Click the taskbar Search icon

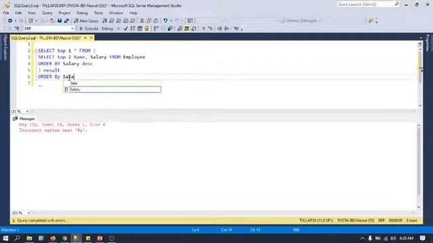coord(17,238)
